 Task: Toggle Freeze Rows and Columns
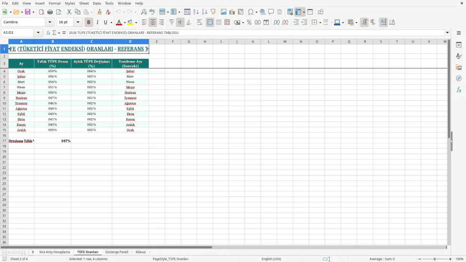point(298,12)
